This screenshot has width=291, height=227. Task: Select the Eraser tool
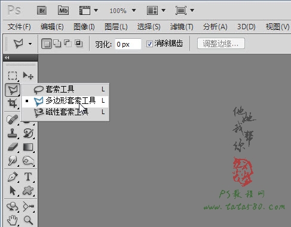click(13, 147)
